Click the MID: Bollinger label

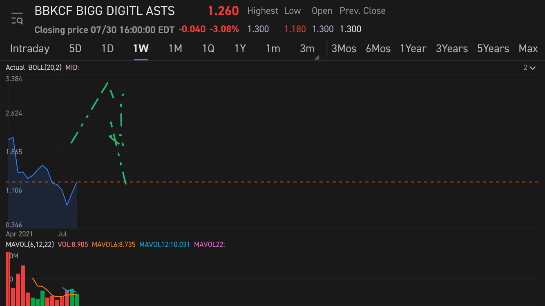(x=72, y=67)
